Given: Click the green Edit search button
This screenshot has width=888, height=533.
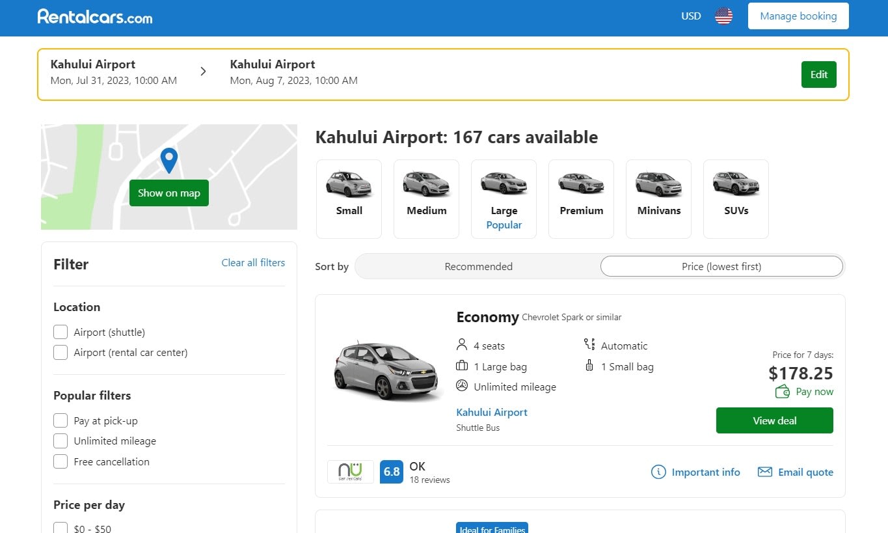Looking at the screenshot, I should click(819, 74).
